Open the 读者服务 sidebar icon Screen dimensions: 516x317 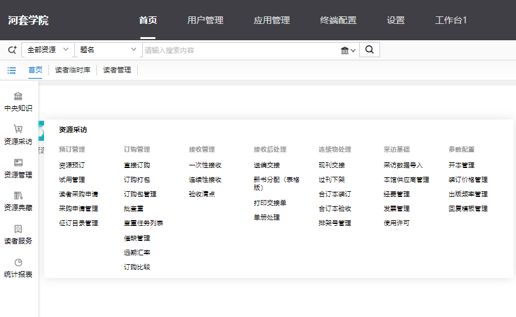point(18,229)
